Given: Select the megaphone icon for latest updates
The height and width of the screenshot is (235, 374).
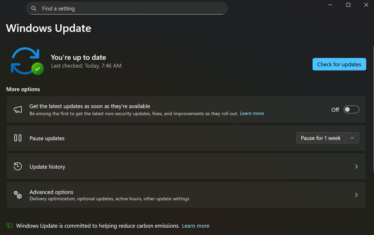Looking at the screenshot, I should tap(18, 109).
